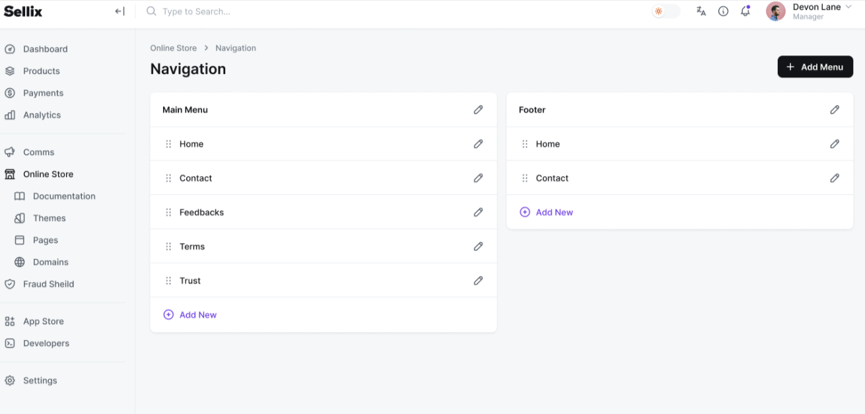Add New item to the Footer menu
Screen dimensions: 865x414
click(x=547, y=212)
